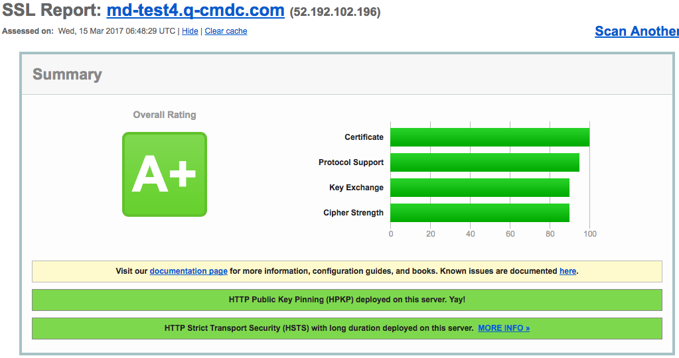
Task: Open the md-test4.q-cmdc.com domain link
Action: (195, 11)
